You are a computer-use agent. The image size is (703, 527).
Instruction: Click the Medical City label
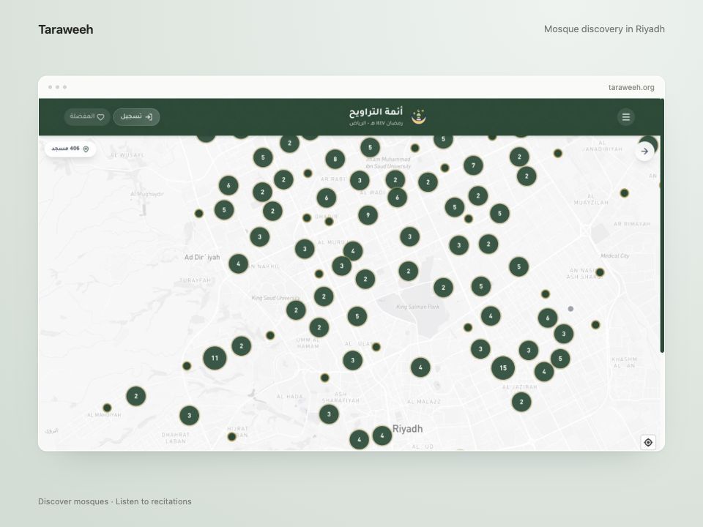tap(614, 256)
